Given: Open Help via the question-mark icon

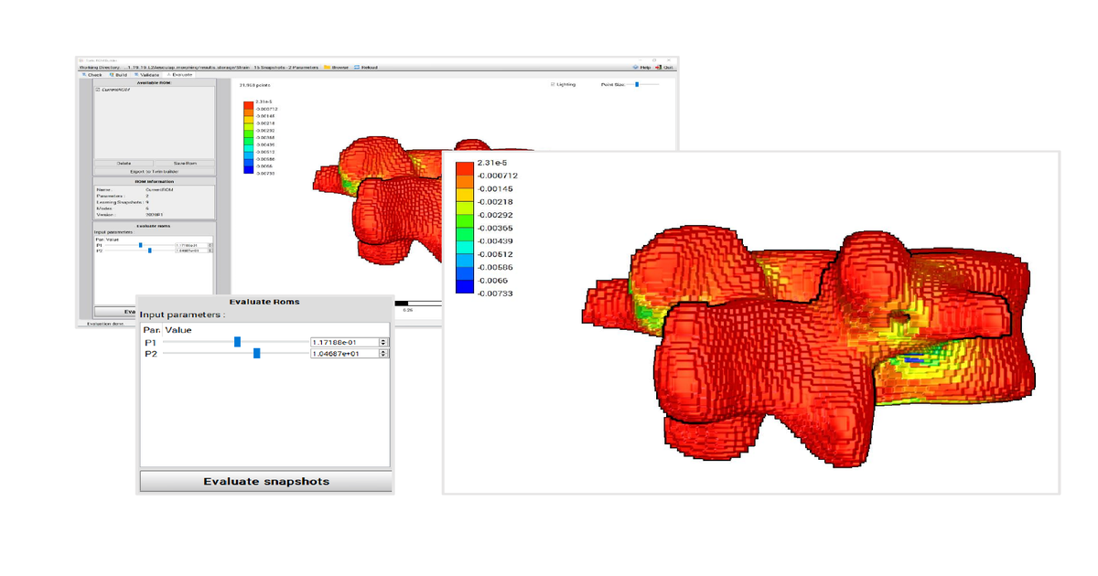Looking at the screenshot, I should [x=635, y=67].
